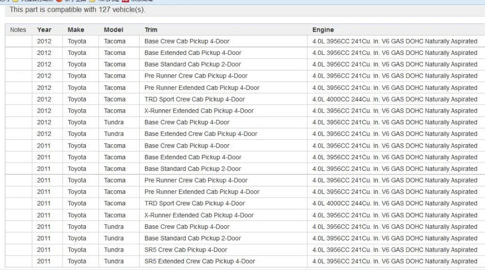
Task: Select 2011 TRD Sport Crew Cab Pickup trim
Action: pyautogui.click(x=194, y=203)
